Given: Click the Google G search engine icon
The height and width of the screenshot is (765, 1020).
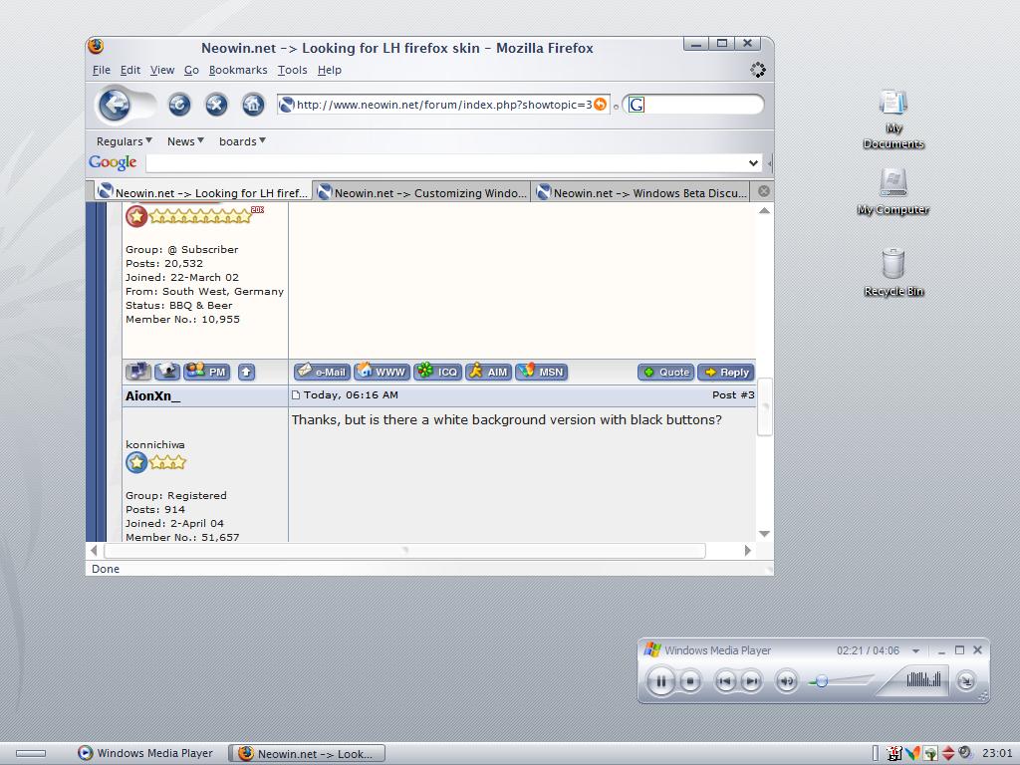Looking at the screenshot, I should click(x=637, y=105).
